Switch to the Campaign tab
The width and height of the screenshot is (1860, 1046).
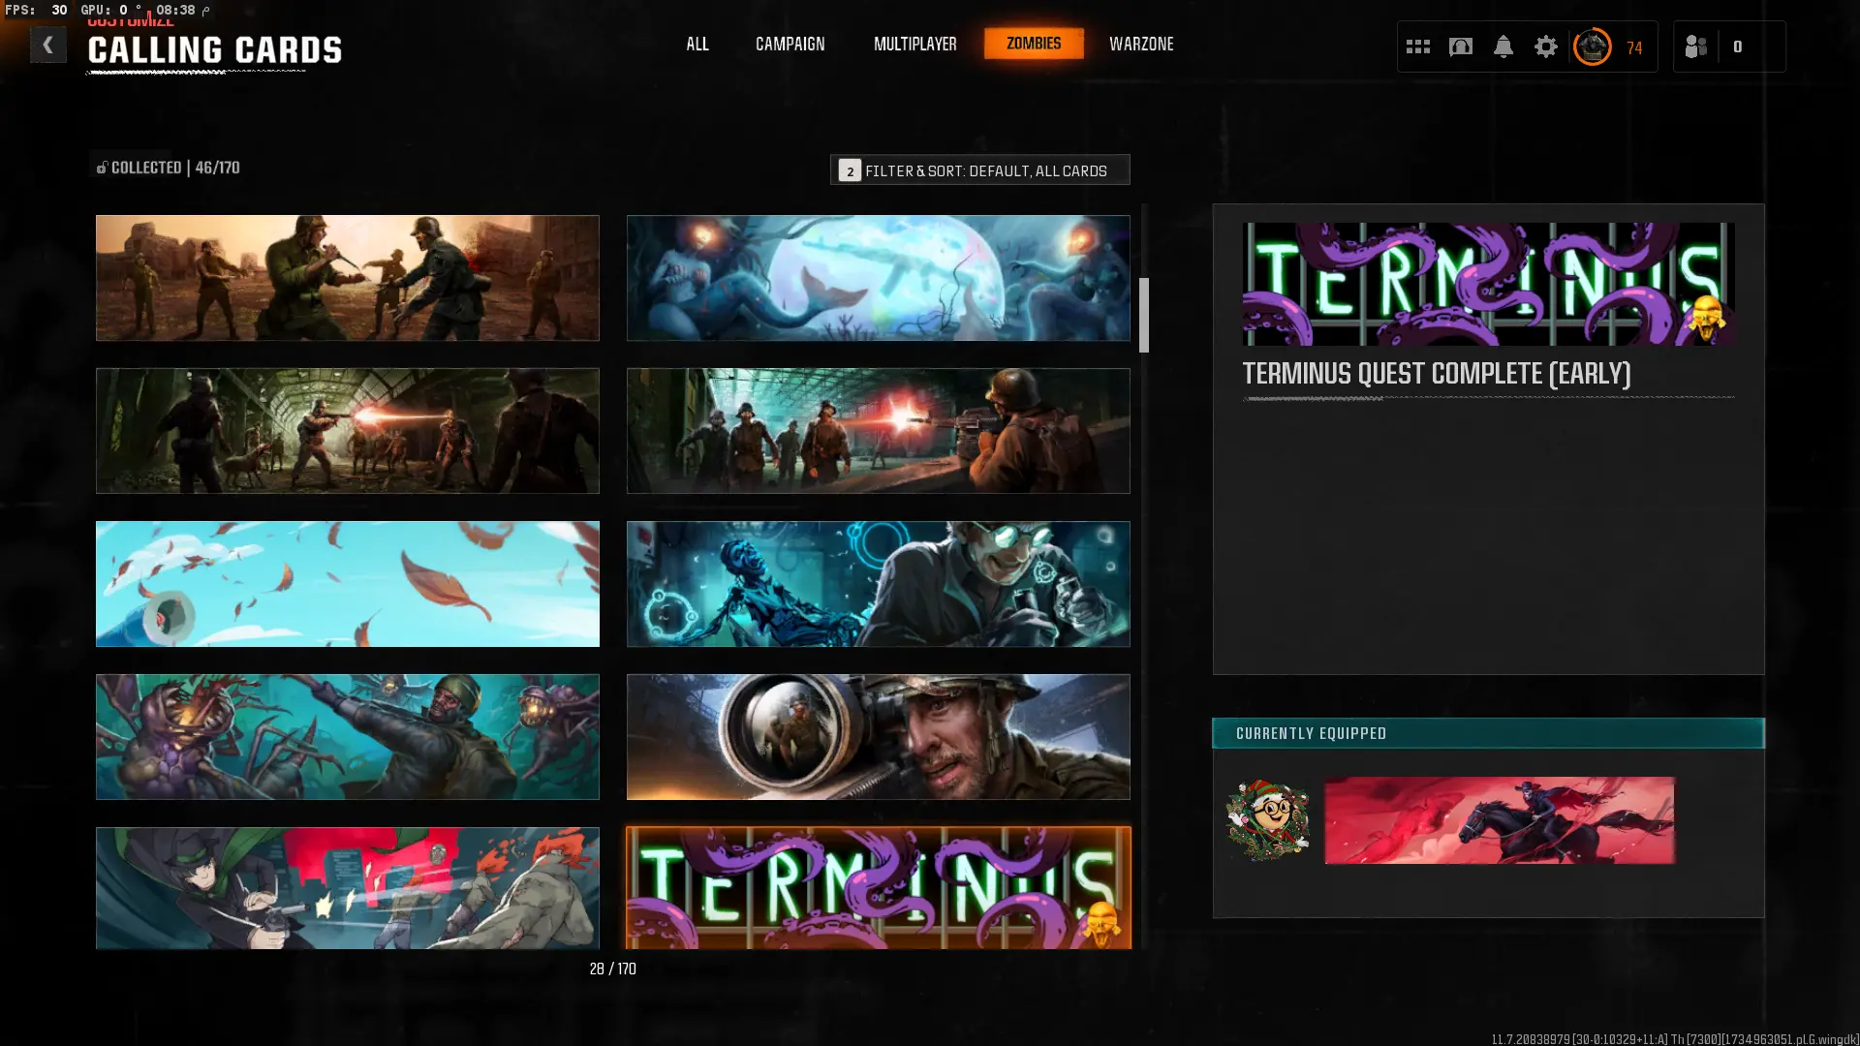[x=790, y=45]
